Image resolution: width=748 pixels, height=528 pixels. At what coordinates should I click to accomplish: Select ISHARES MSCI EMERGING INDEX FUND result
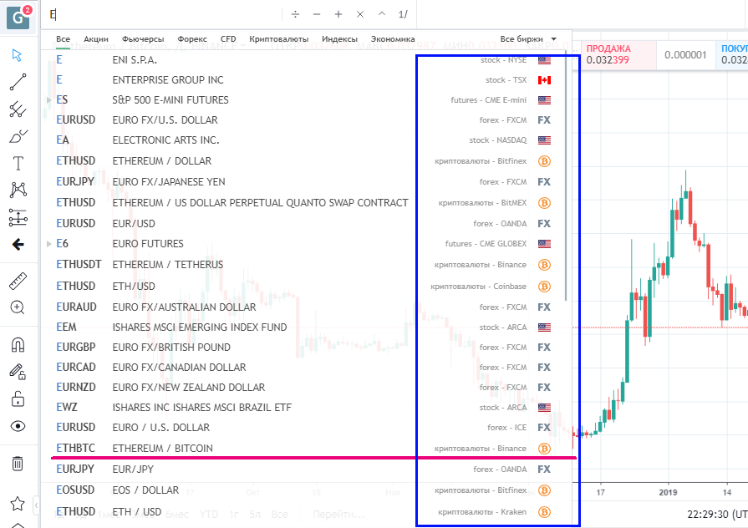(305, 327)
